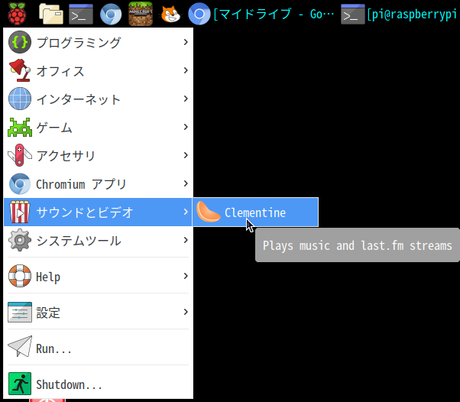This screenshot has height=402, width=460.
Task: Open the プログラミング menu category
Action: [99, 42]
